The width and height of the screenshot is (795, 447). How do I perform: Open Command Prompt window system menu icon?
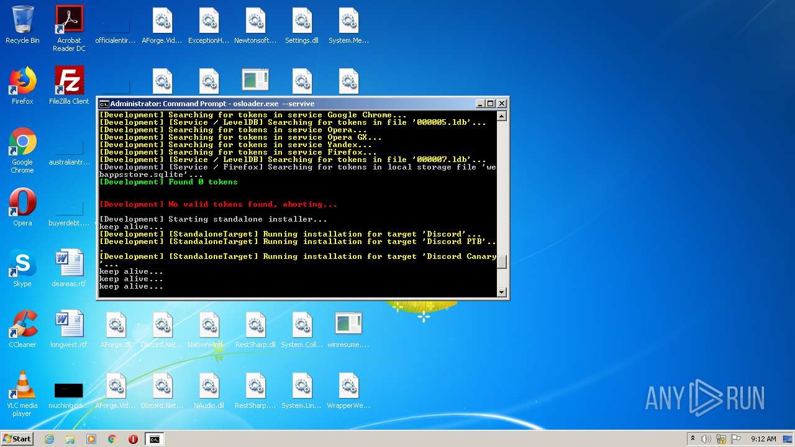coord(104,104)
